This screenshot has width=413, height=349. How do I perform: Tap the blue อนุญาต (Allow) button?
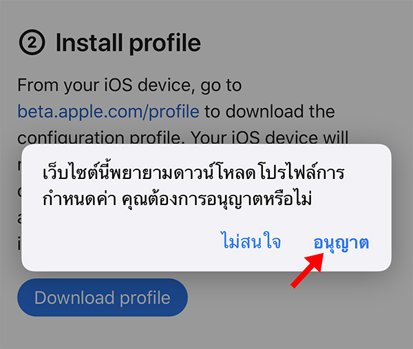(341, 243)
